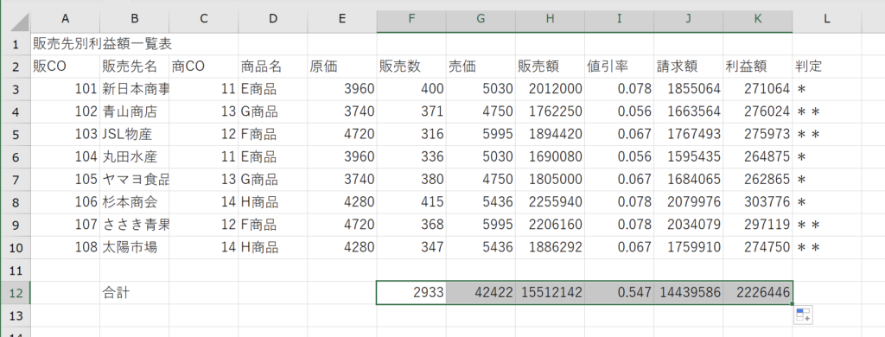
Task: Select column A header
Action: pos(65,19)
